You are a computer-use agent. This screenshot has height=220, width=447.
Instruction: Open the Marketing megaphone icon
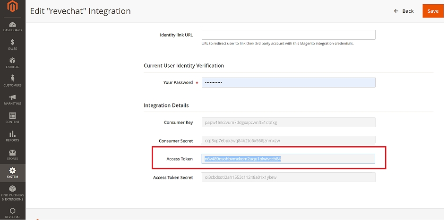pyautogui.click(x=12, y=97)
